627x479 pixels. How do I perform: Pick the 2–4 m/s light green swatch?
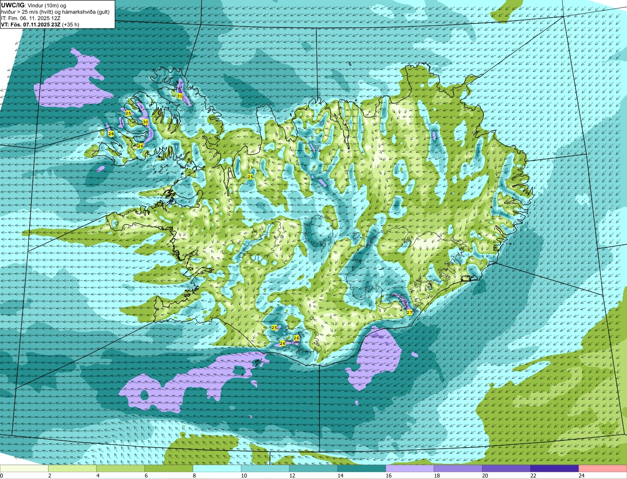click(x=72, y=469)
